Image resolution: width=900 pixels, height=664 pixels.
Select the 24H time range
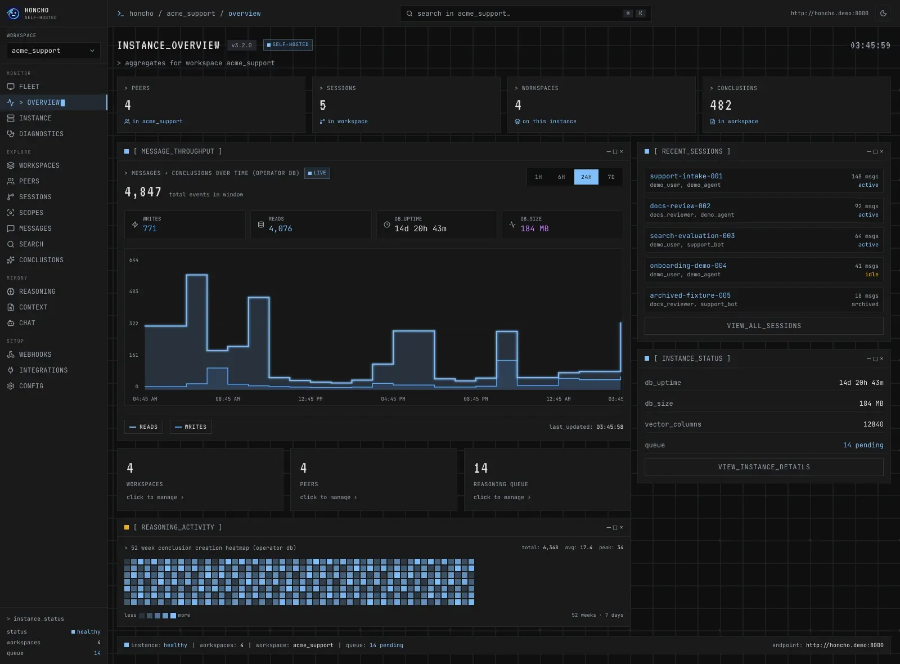click(586, 177)
